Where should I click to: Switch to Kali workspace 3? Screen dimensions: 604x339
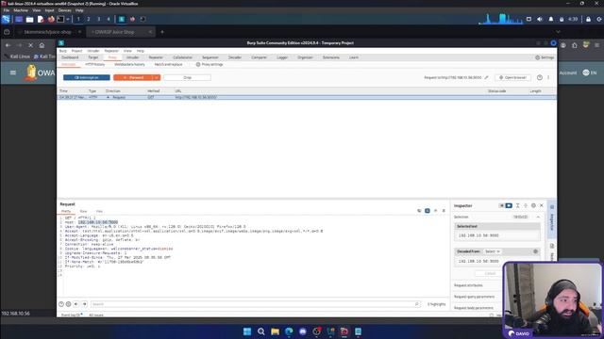coord(98,19)
